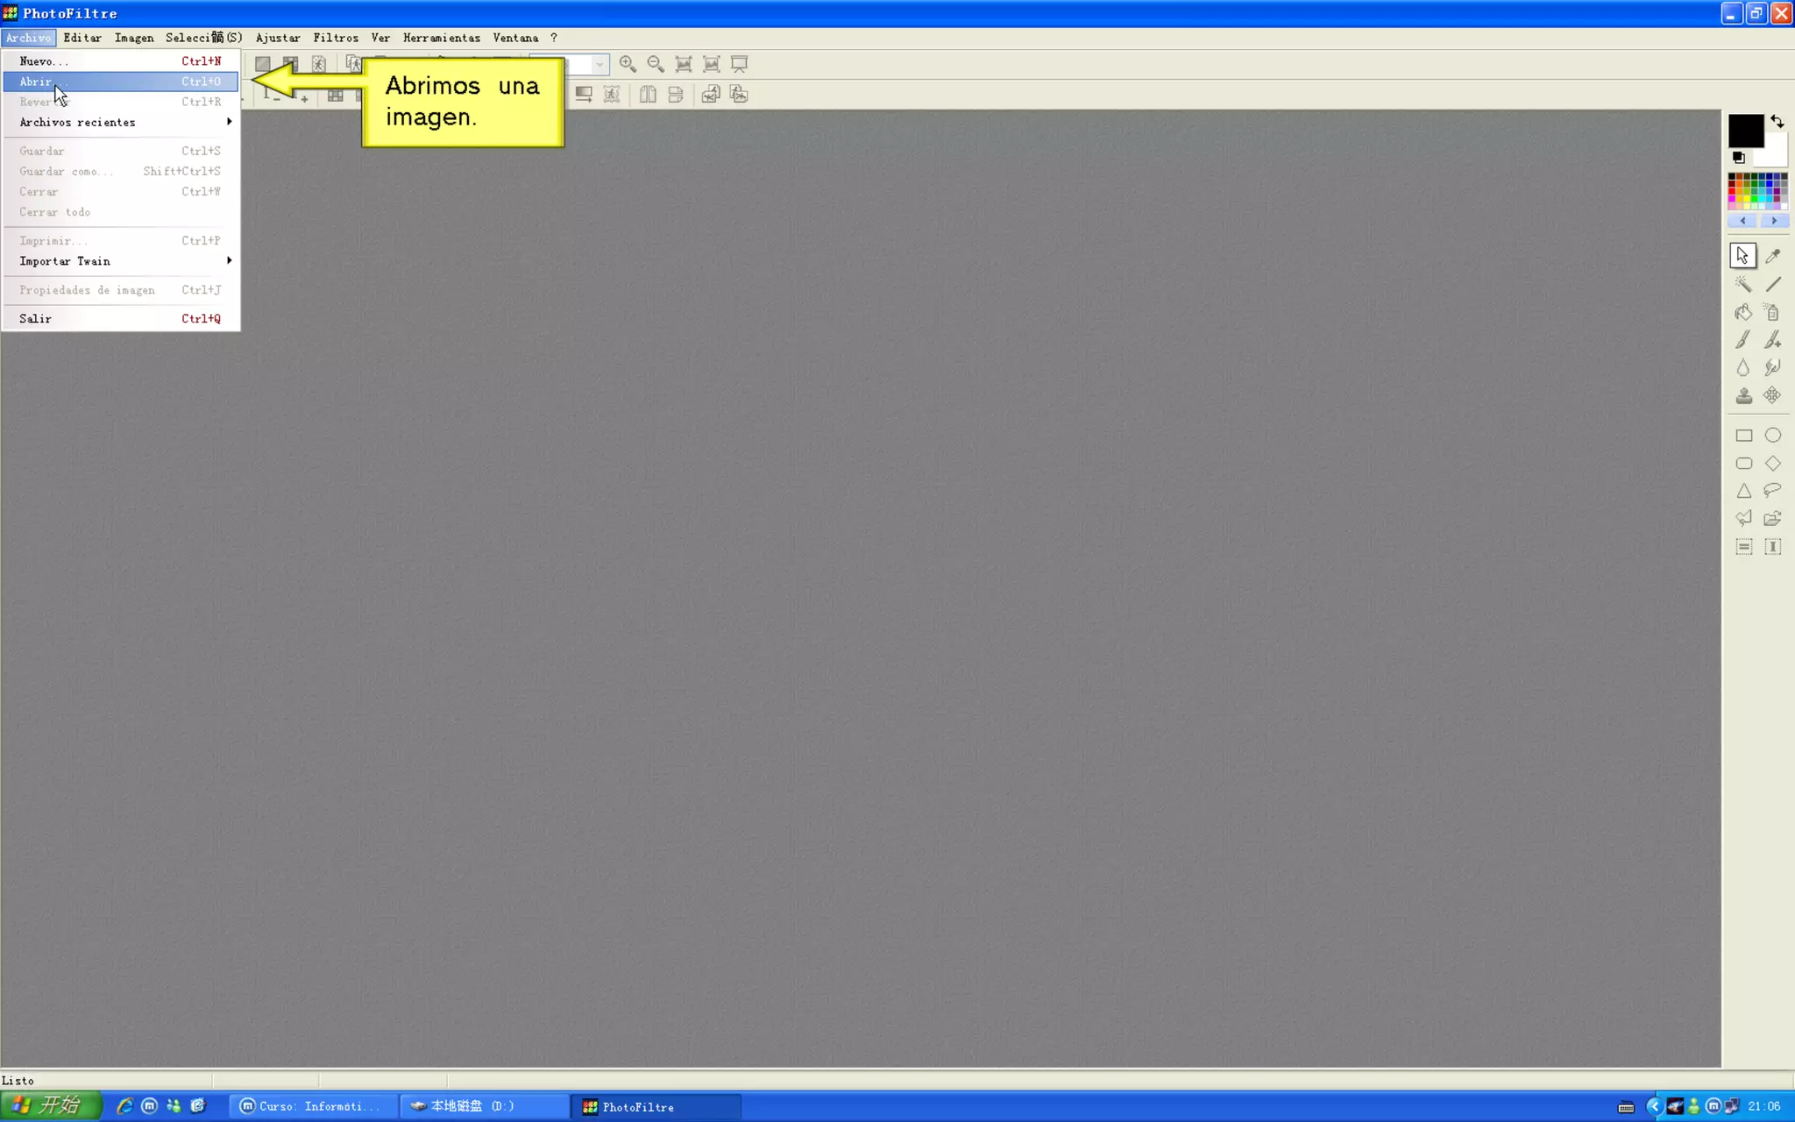1795x1122 pixels.
Task: Select the spray can tool
Action: [x=1772, y=312]
